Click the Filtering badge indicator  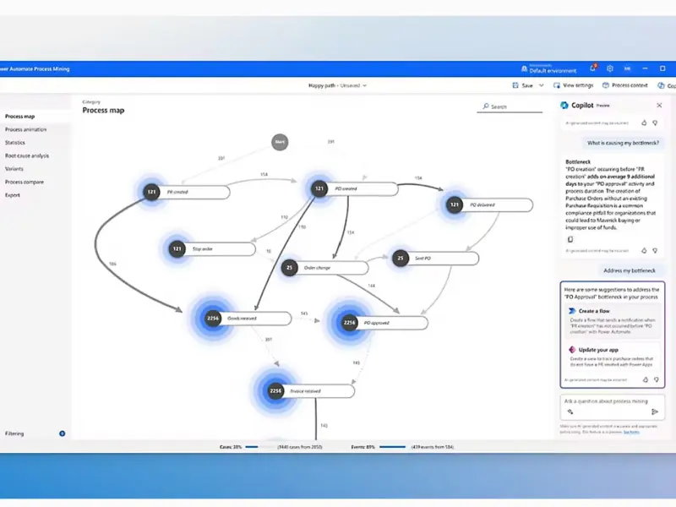(62, 433)
